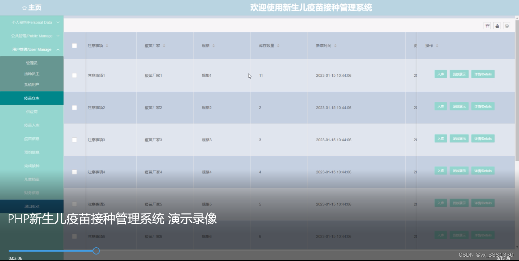Open 完成接种 sidebar item
The width and height of the screenshot is (519, 261).
pos(32,166)
